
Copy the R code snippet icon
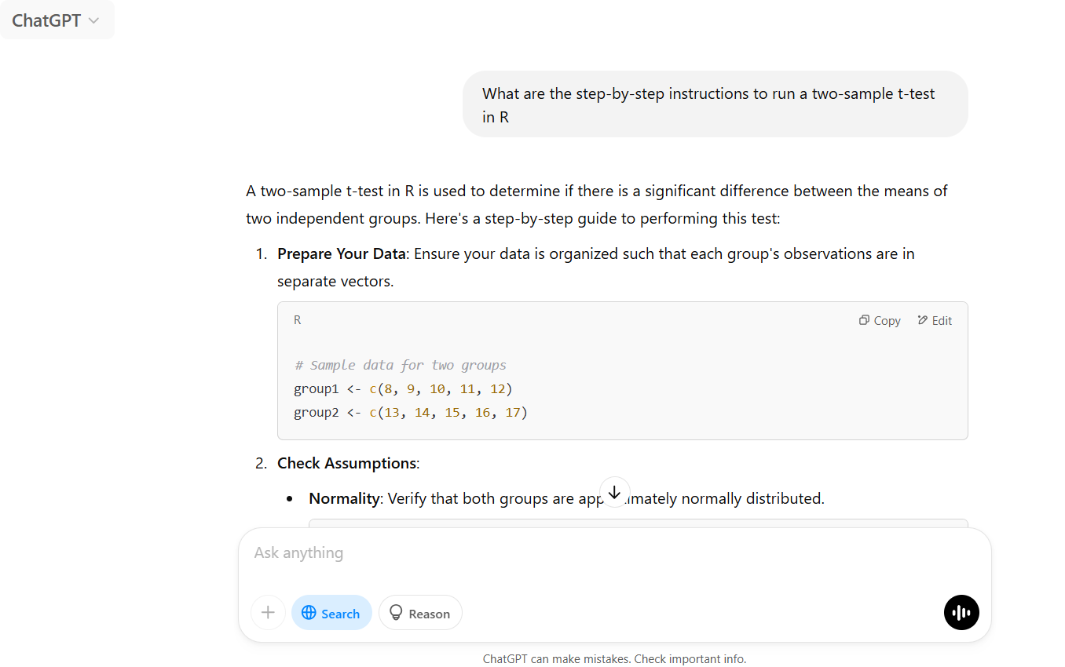click(863, 320)
